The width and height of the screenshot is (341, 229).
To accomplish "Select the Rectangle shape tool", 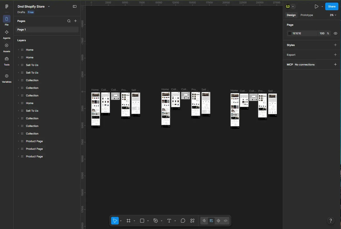I will tap(142, 220).
